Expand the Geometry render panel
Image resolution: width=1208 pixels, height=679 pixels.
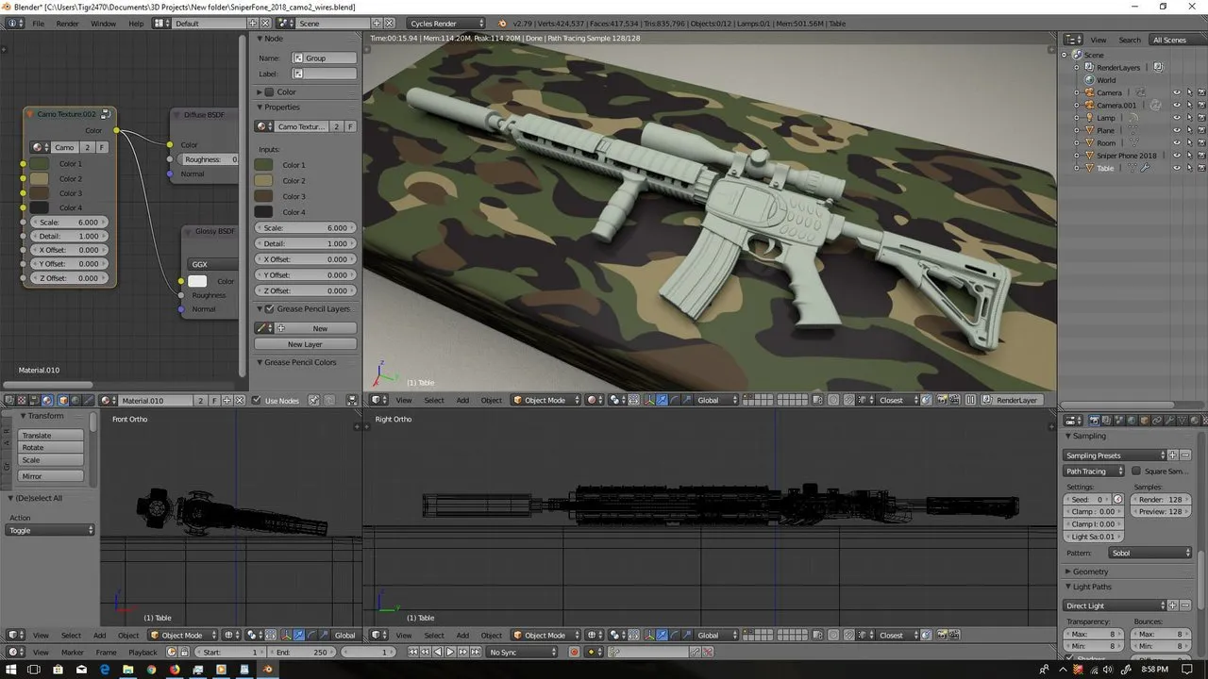(1089, 571)
